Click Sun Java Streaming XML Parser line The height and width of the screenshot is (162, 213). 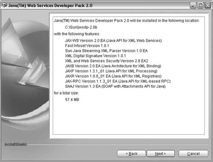click(106, 51)
